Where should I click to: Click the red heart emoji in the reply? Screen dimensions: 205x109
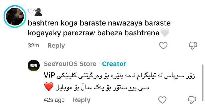(x=49, y=86)
